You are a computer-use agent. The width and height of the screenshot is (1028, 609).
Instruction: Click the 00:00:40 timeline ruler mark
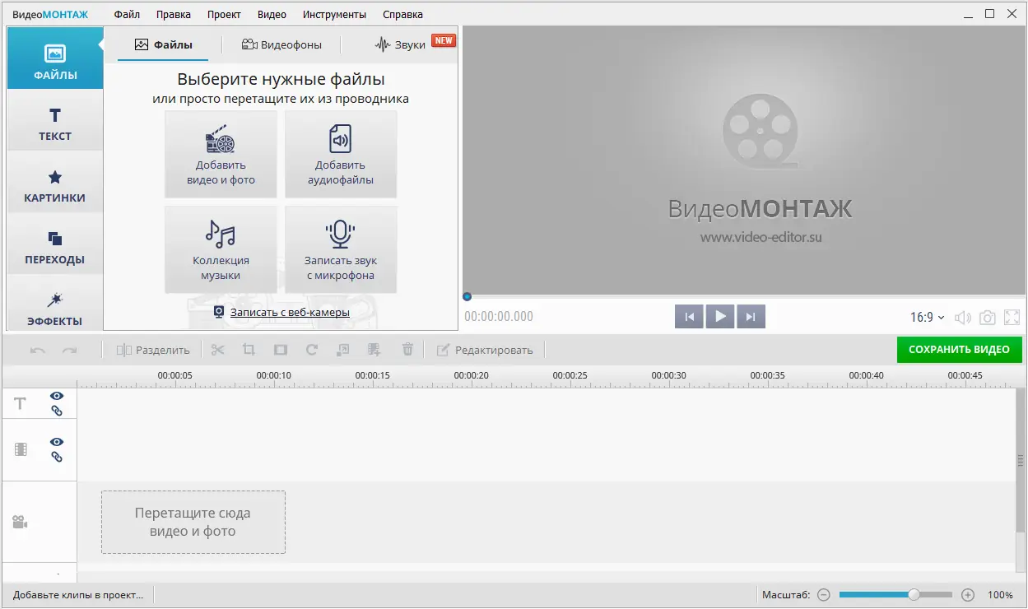pos(867,375)
